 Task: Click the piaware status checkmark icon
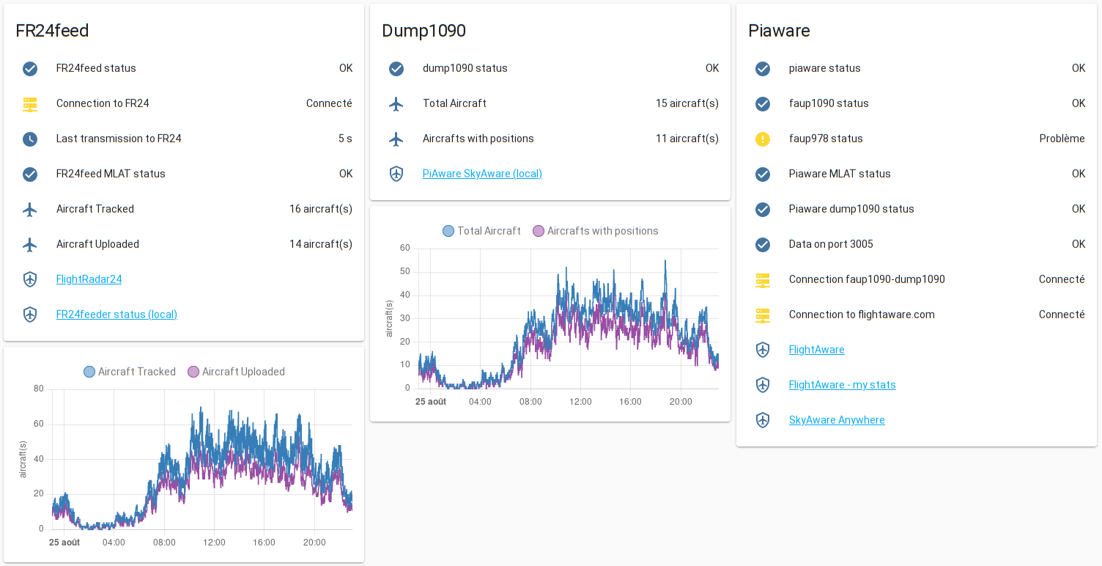coord(763,68)
